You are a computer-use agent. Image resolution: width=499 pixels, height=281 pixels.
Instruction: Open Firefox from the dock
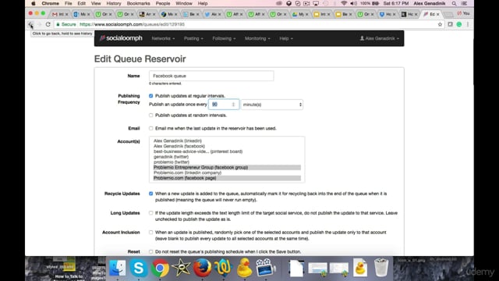[x=202, y=268]
